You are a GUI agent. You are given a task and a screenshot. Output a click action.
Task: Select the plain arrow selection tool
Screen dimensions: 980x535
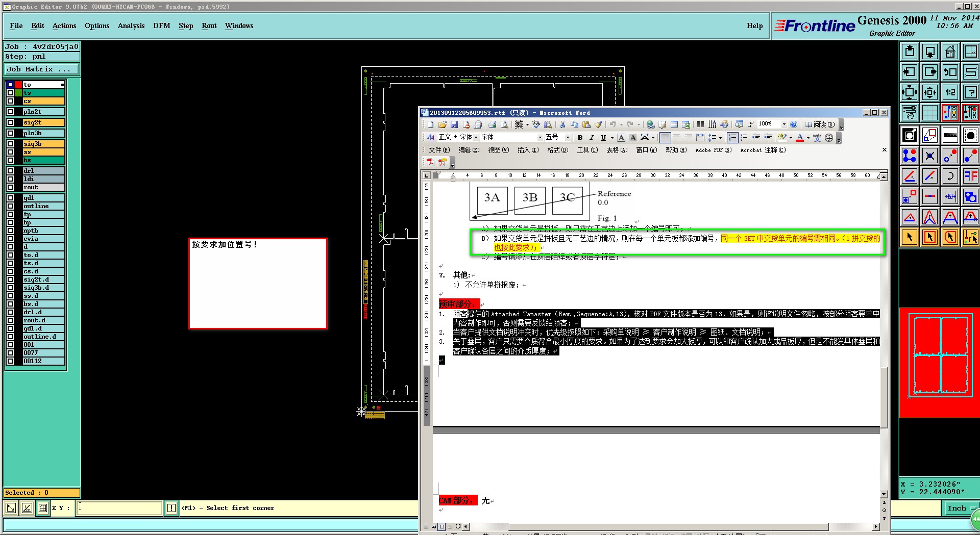(909, 237)
